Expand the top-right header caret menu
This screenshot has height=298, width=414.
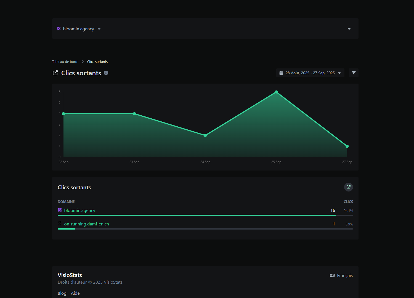point(349,29)
